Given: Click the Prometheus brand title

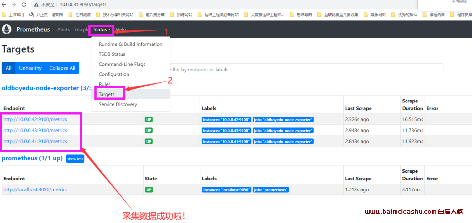Looking at the screenshot, I should [x=33, y=29].
